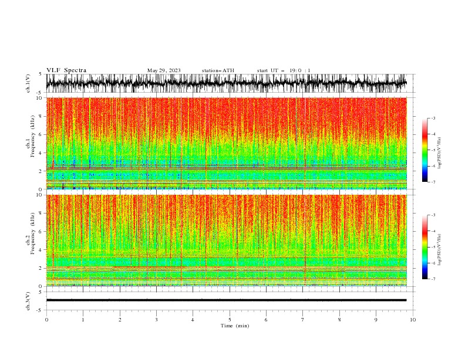
Task: Click the ch.1 voltage waveform trace
Action: pos(226,83)
